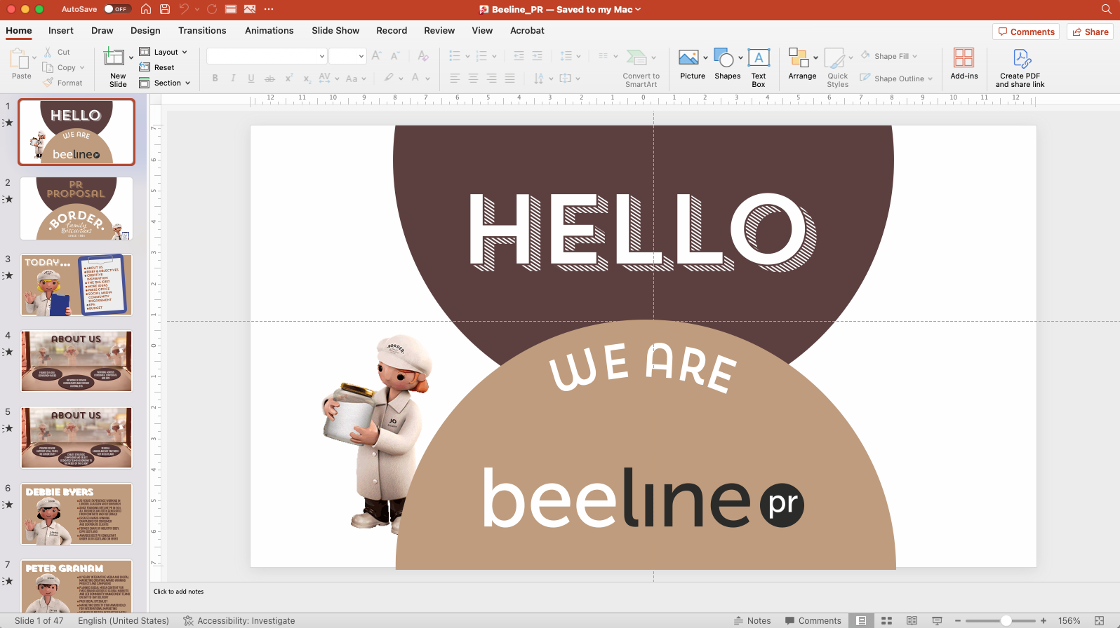Click English (United States) language indicator
The height and width of the screenshot is (628, 1120).
coord(124,621)
